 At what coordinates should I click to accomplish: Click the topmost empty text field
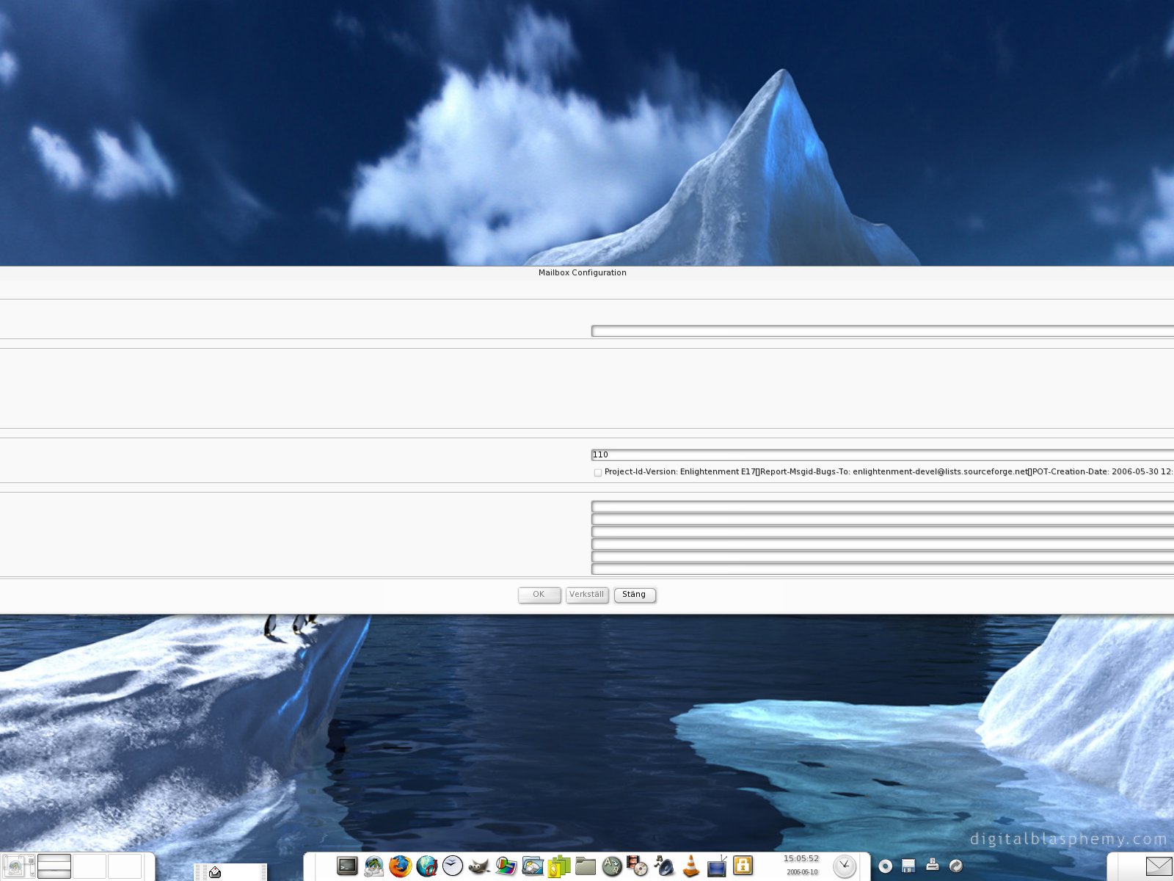tap(880, 331)
